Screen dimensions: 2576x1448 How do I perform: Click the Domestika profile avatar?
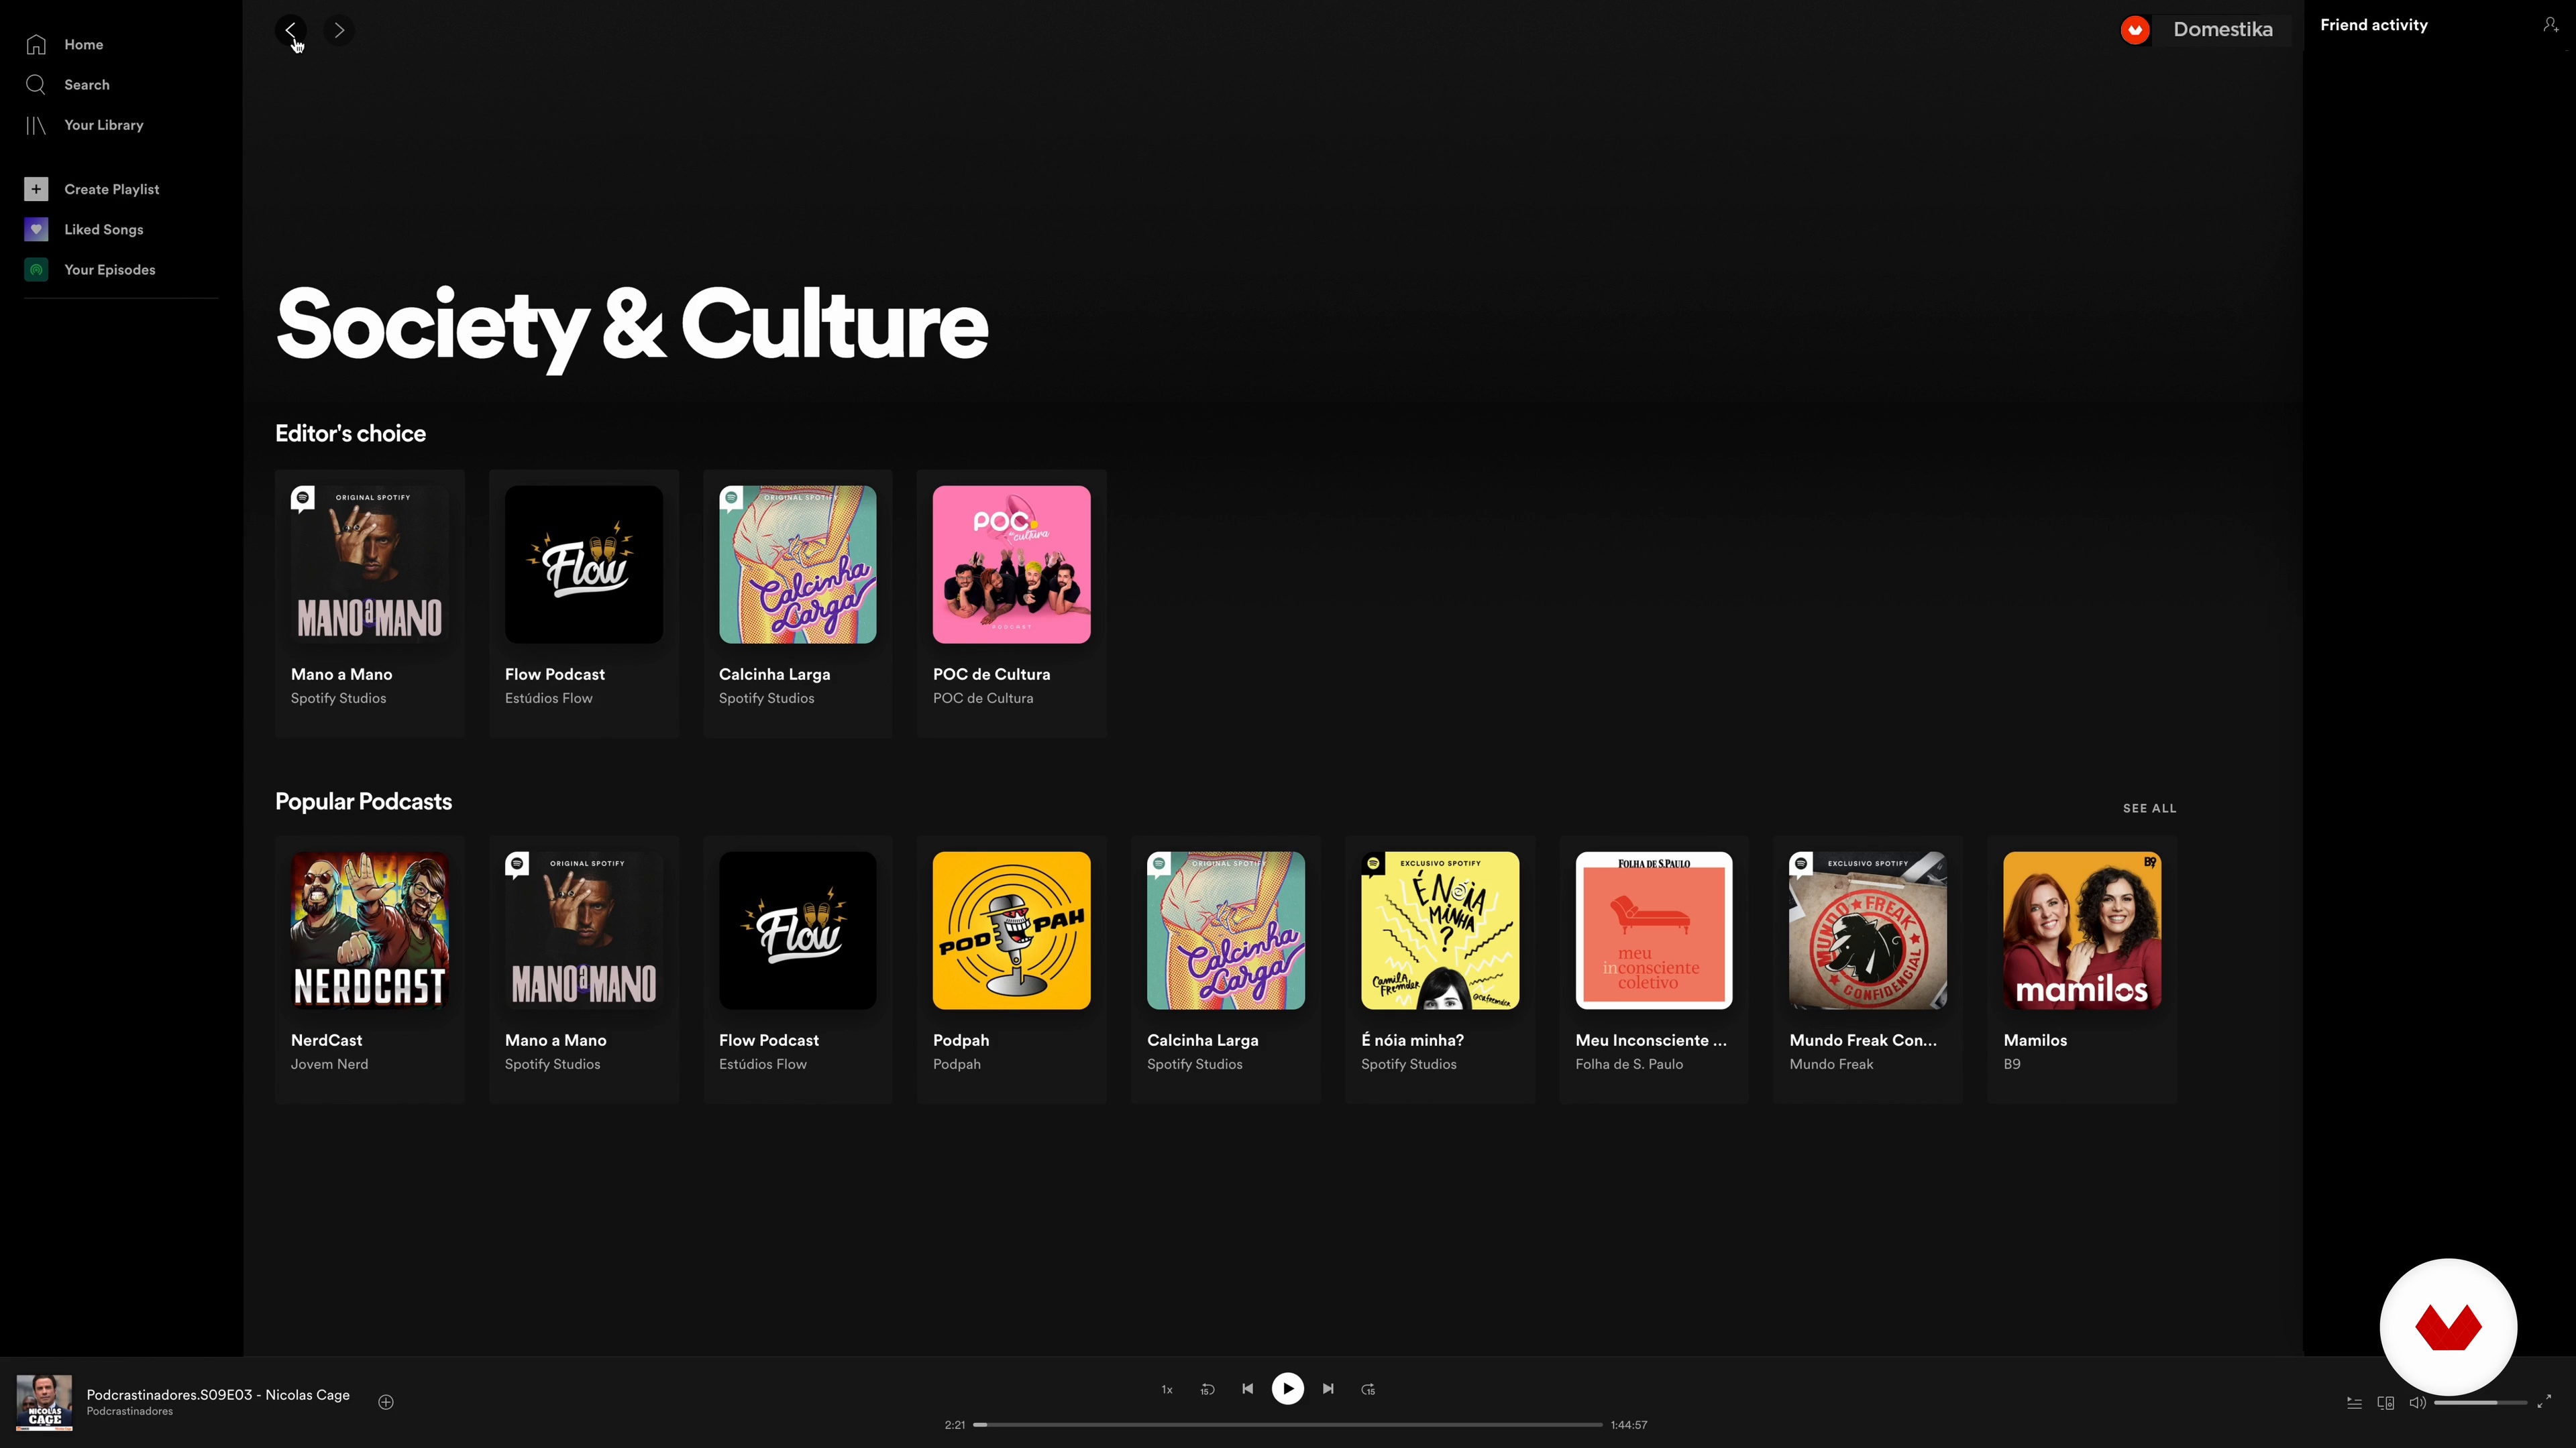(2135, 30)
